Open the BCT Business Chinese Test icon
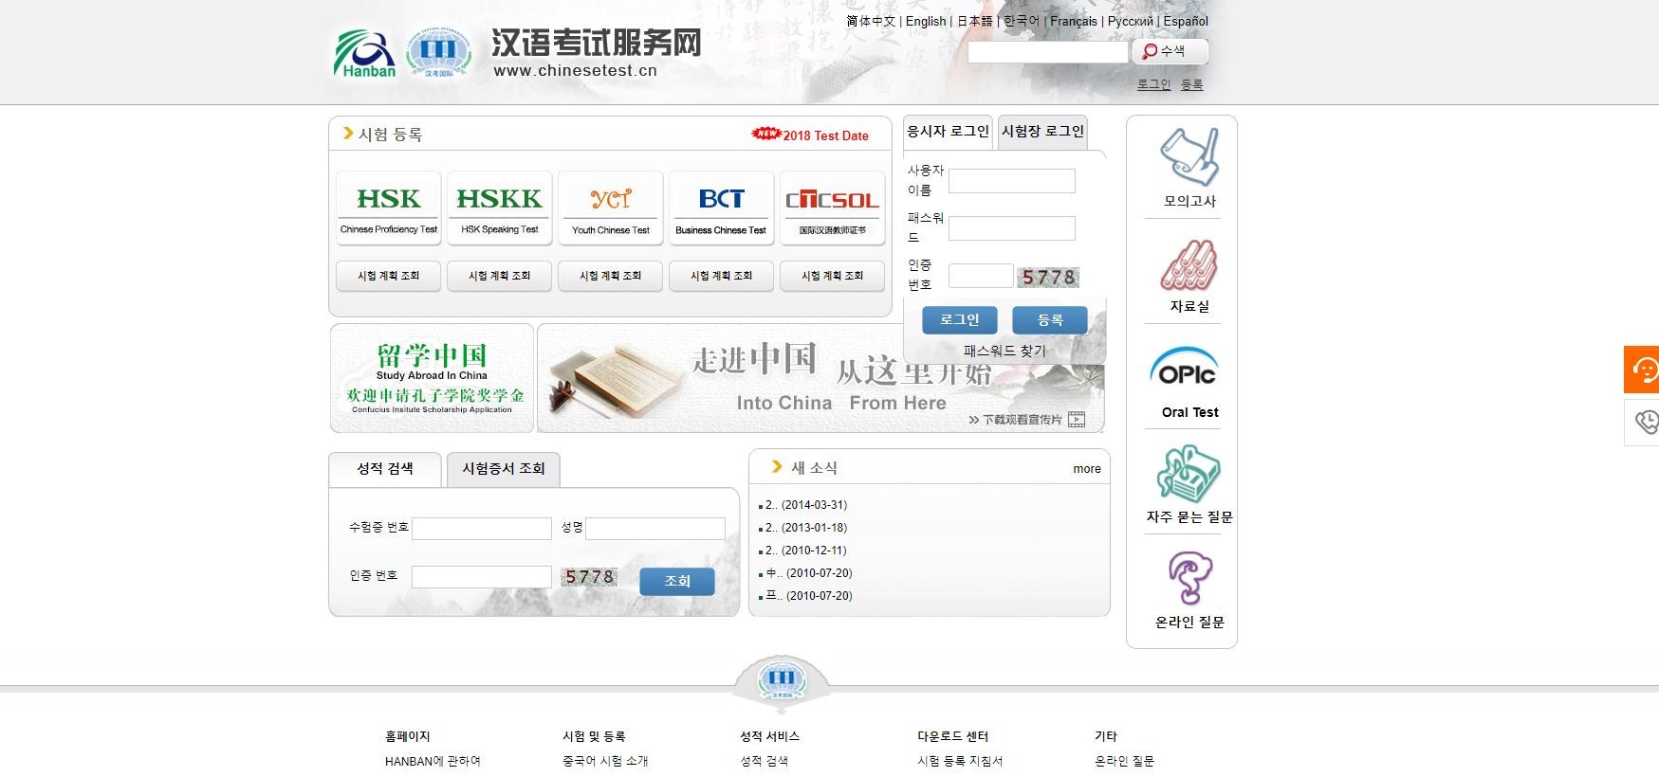Viewport: 1659px width, 777px height. [x=721, y=208]
